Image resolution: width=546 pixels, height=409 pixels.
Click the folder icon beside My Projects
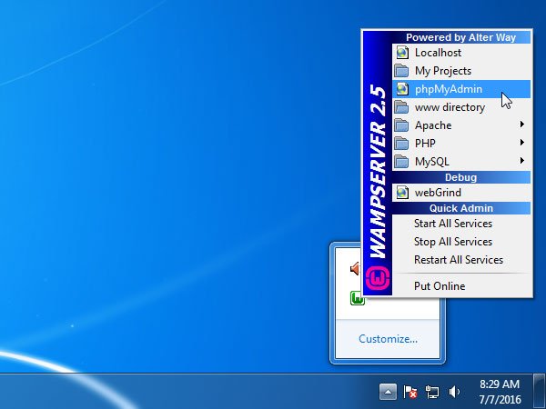click(x=401, y=71)
